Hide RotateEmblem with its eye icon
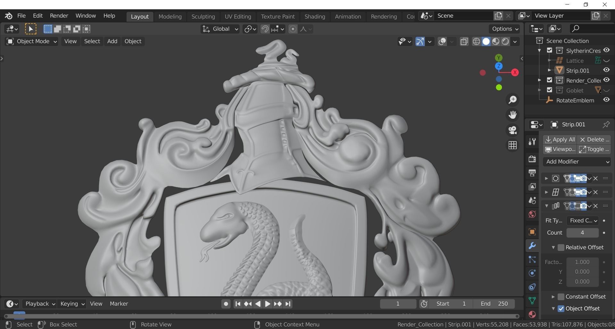This screenshot has height=329, width=615. coord(606,100)
